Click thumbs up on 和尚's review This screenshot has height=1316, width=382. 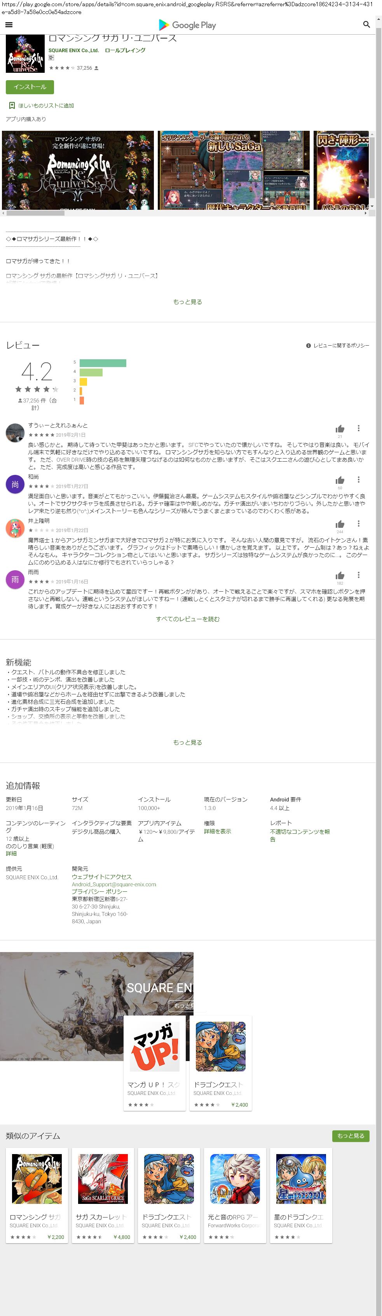(x=340, y=480)
